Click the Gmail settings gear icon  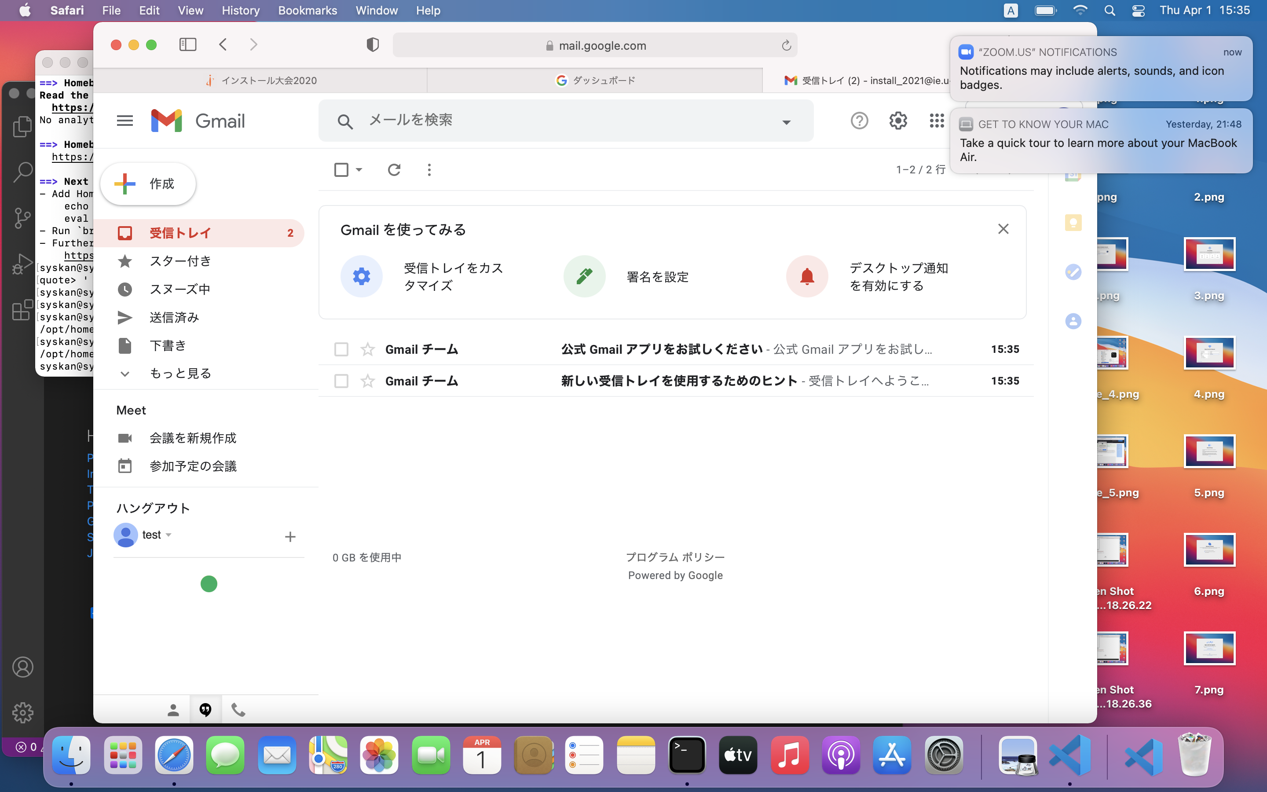coord(898,121)
